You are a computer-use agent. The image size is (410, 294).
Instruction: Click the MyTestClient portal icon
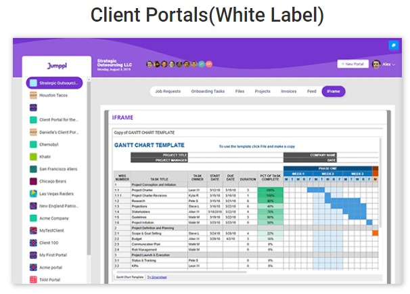pos(33,230)
